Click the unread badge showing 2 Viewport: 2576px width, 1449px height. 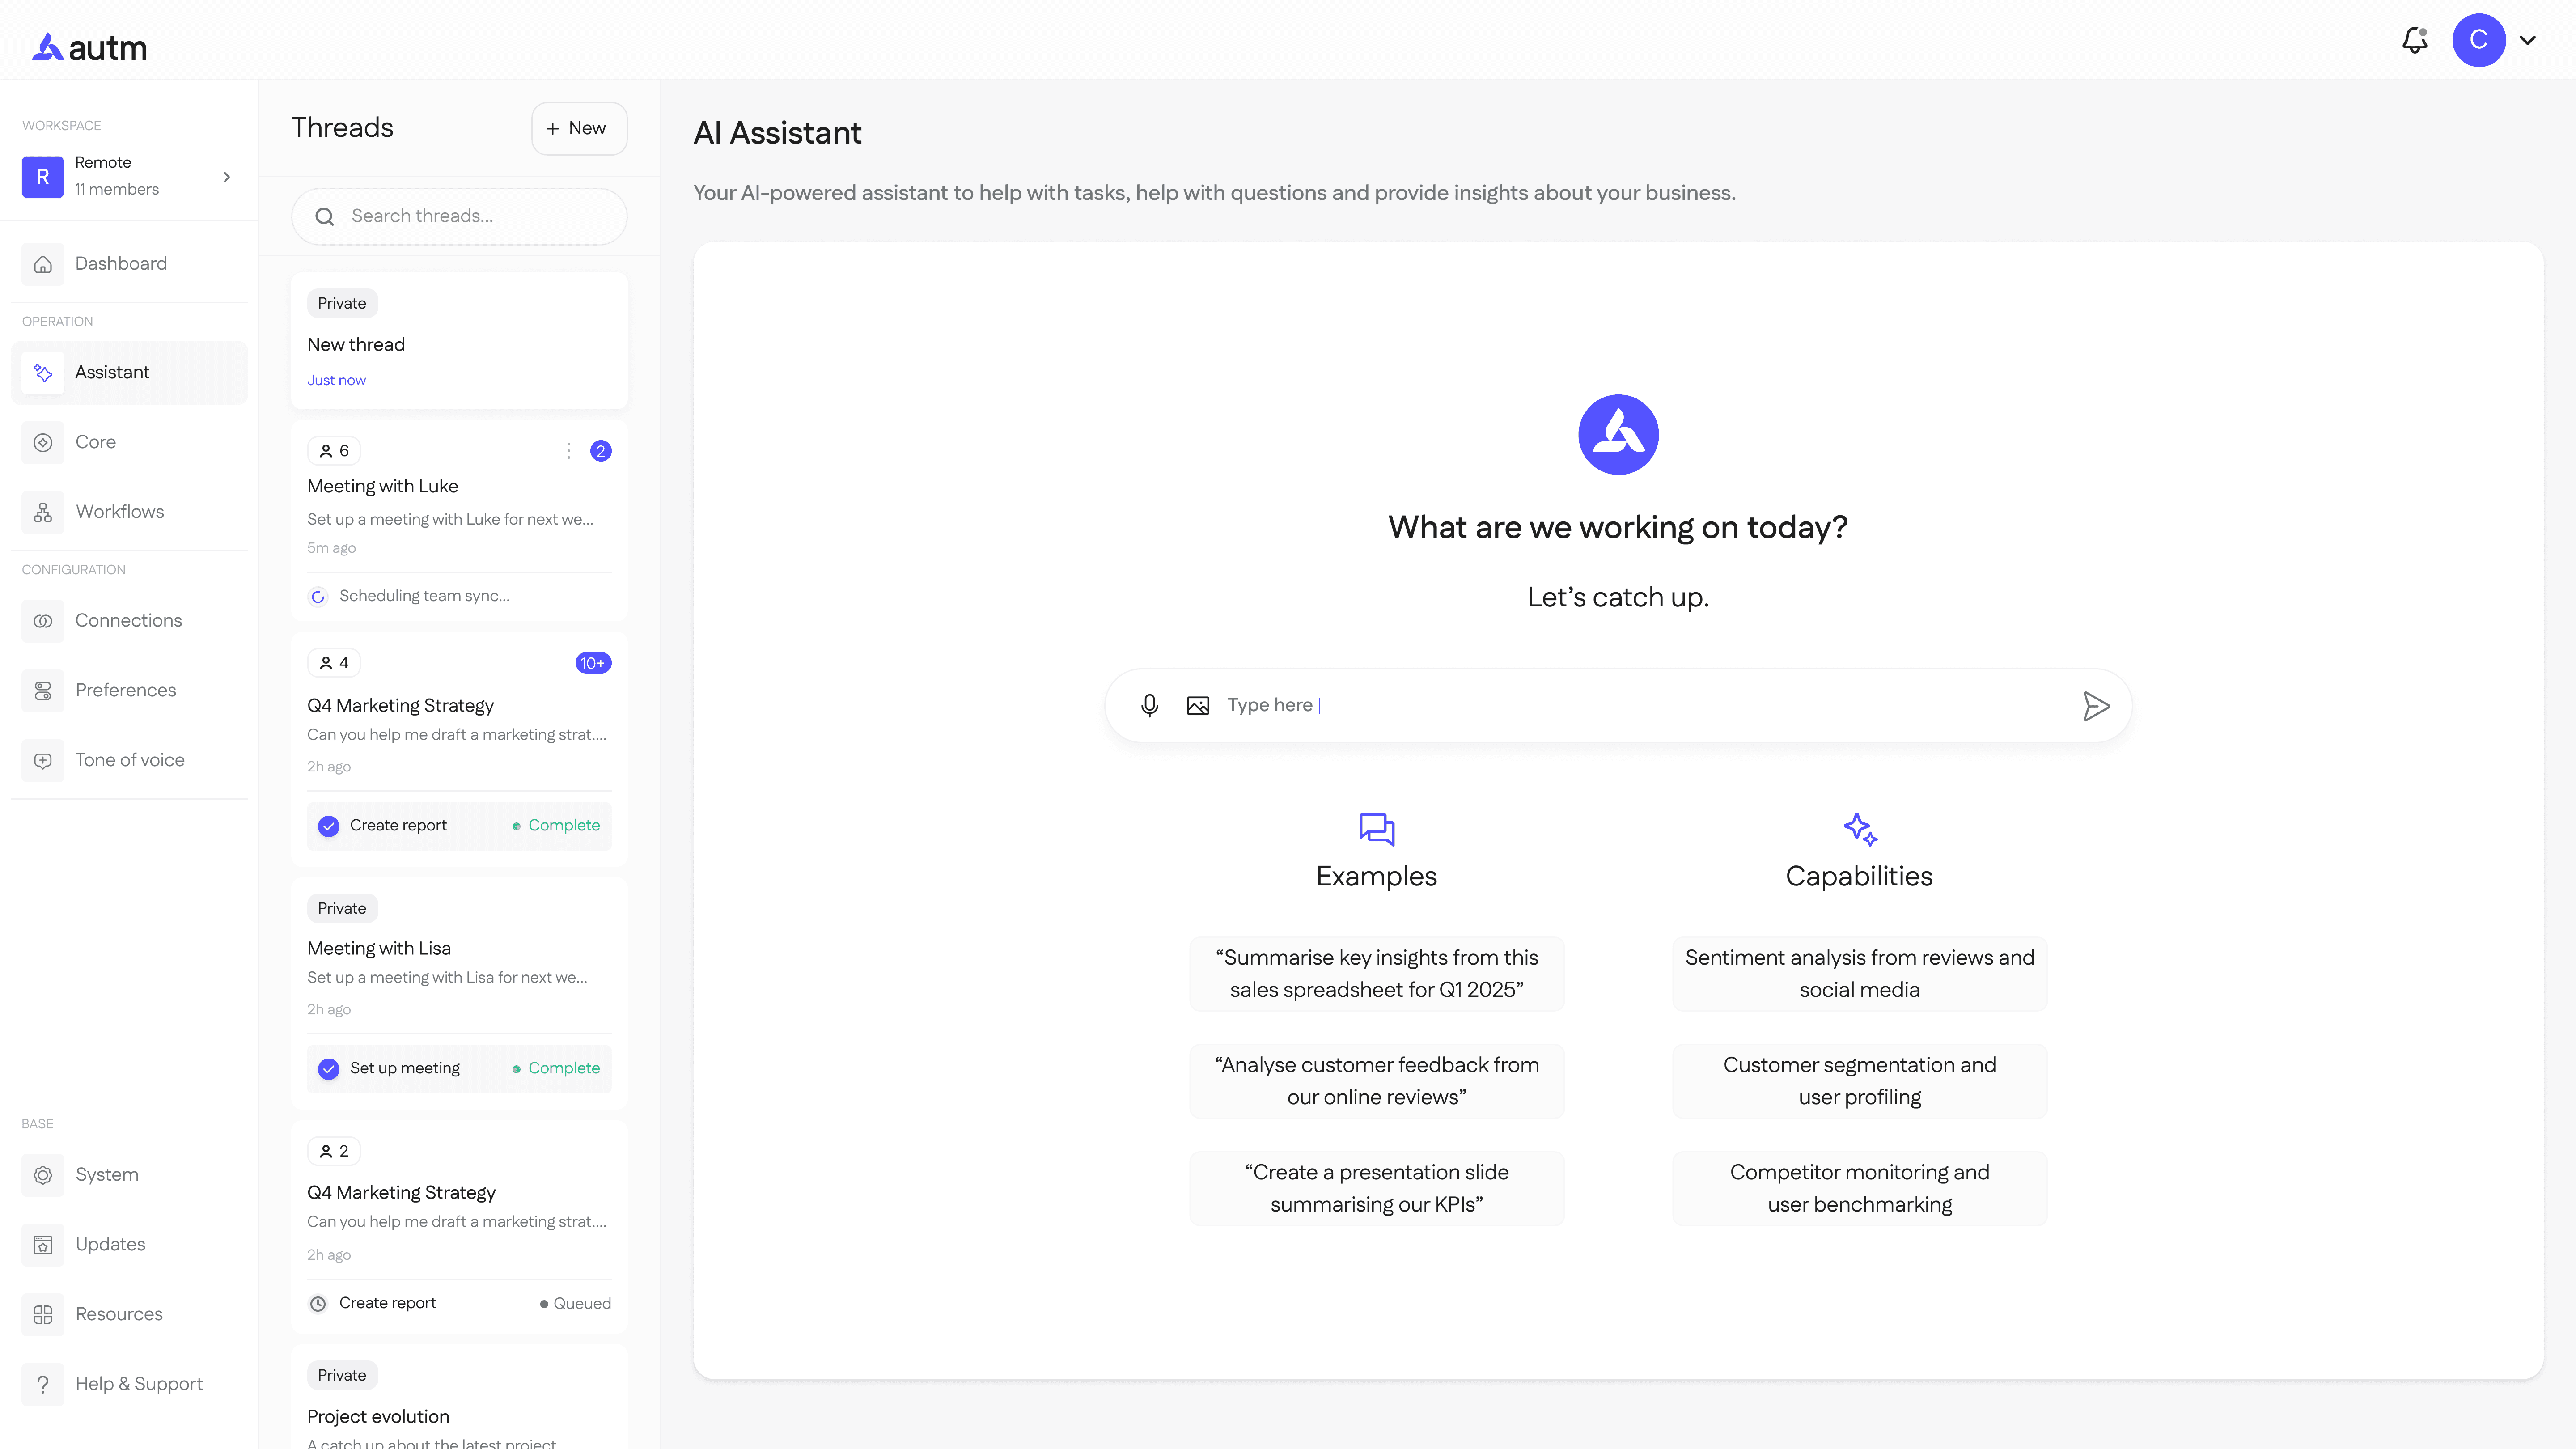(x=601, y=451)
